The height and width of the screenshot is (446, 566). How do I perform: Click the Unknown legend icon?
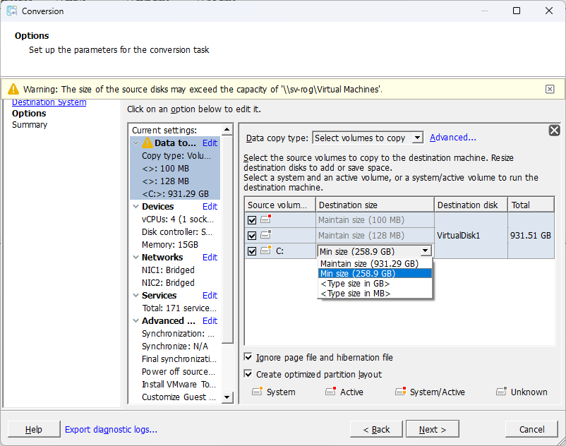(x=501, y=391)
